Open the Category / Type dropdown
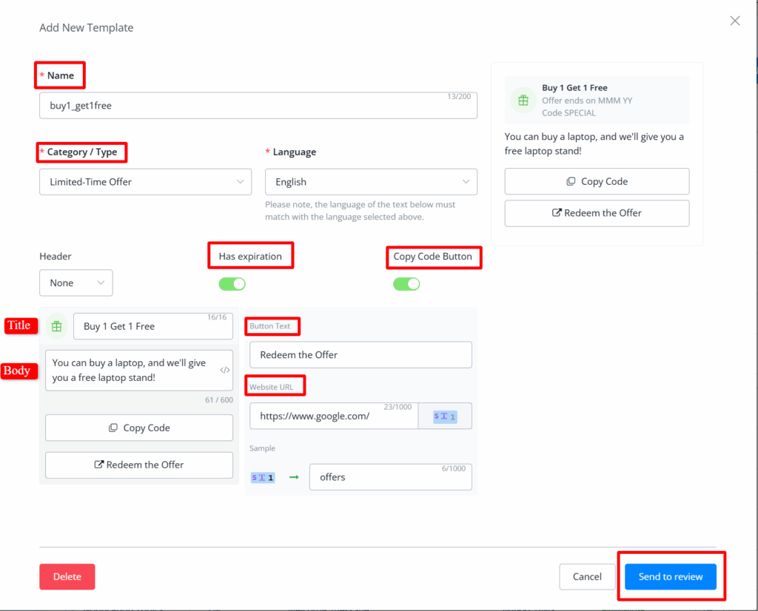The width and height of the screenshot is (758, 611). [x=145, y=182]
